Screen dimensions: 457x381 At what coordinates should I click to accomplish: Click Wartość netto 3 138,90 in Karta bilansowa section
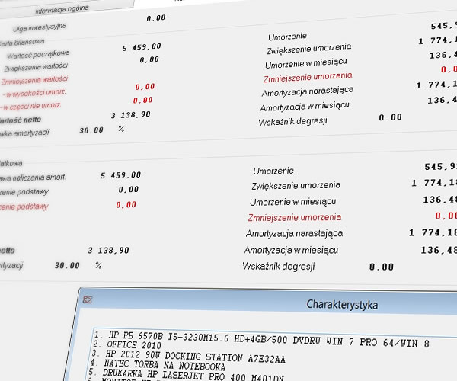pyautogui.click(x=130, y=115)
